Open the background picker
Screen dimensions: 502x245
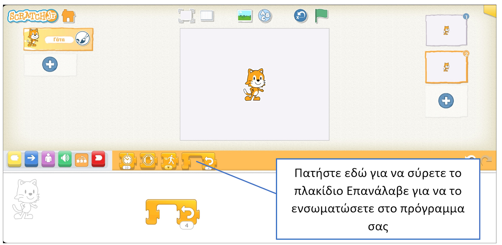click(245, 16)
